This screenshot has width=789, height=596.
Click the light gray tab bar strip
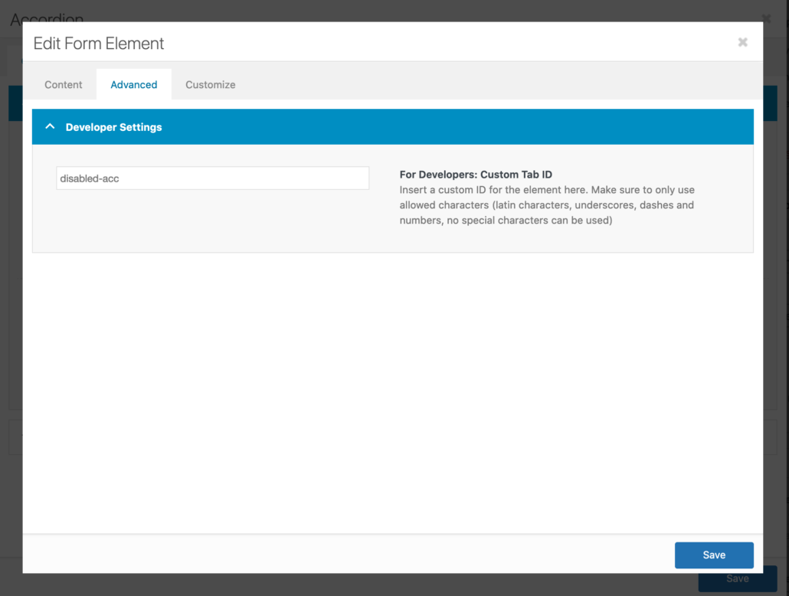pyautogui.click(x=460, y=84)
